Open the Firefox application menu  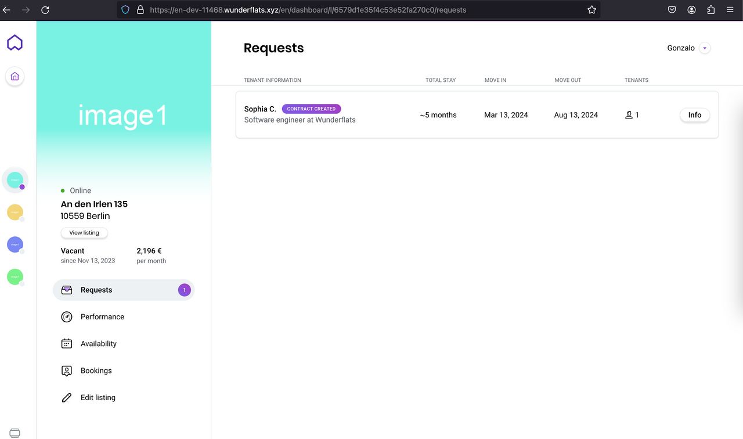730,10
